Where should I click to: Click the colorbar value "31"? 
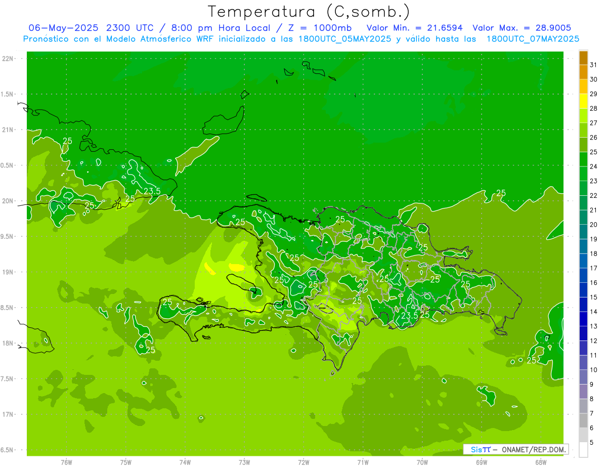pos(593,65)
